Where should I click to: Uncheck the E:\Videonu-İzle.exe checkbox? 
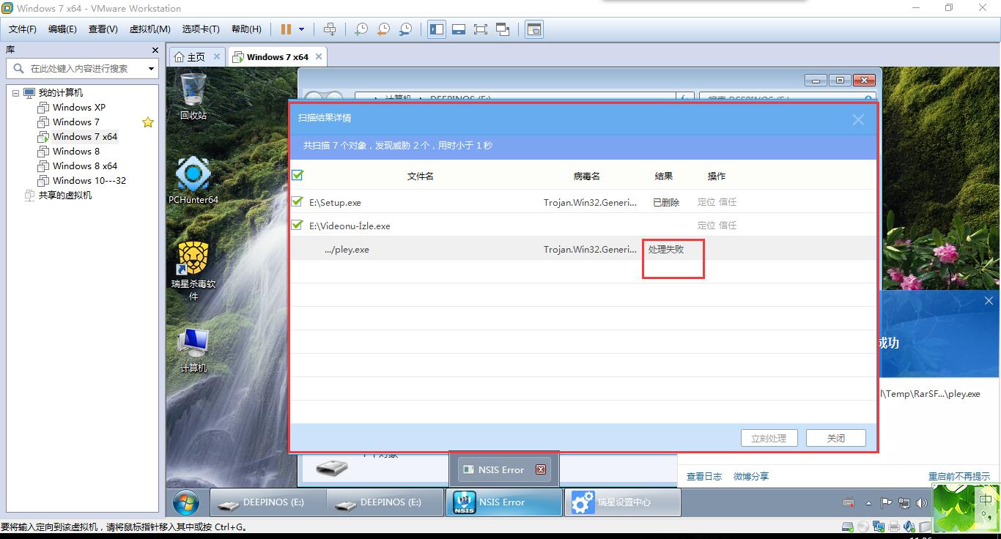point(298,225)
